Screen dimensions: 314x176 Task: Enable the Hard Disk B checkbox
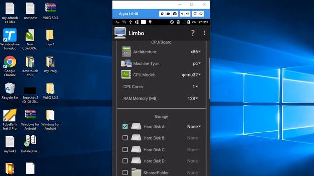(x=125, y=138)
